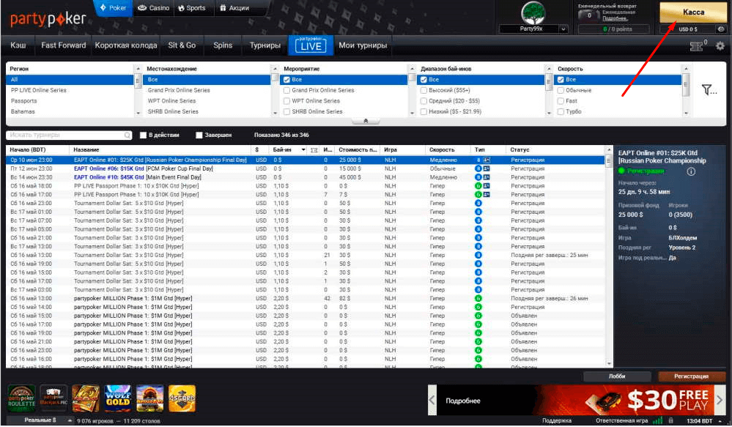
Task: Open the tournament tickets icon
Action: (697, 45)
